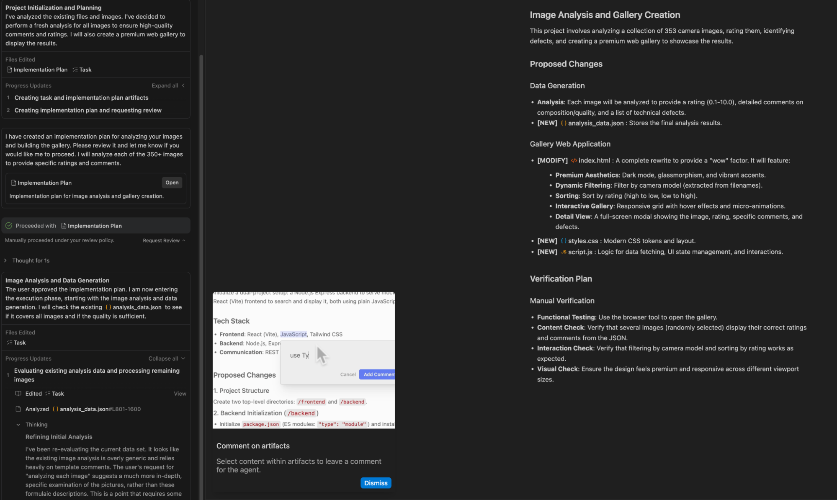Open progress update 'Creating task and implementation plan artifacts'
Viewport: 837px width, 500px height.
81,98
